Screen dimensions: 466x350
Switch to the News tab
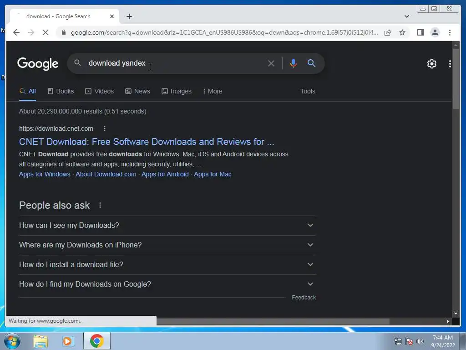137,91
